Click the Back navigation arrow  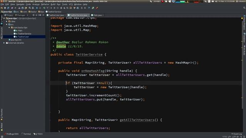tap(37, 8)
